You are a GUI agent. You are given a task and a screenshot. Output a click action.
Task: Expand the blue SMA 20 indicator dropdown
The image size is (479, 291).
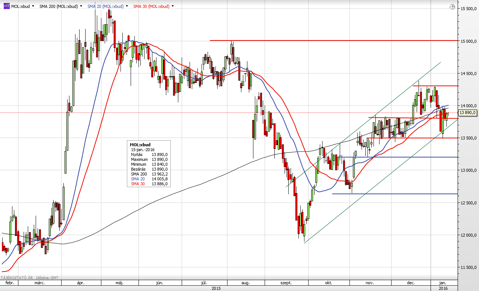pyautogui.click(x=127, y=6)
